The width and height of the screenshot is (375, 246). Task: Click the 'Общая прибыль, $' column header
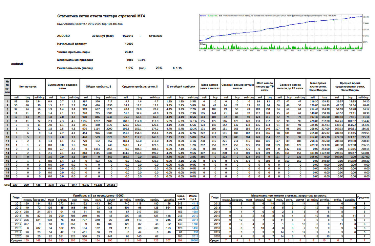coord(98,87)
